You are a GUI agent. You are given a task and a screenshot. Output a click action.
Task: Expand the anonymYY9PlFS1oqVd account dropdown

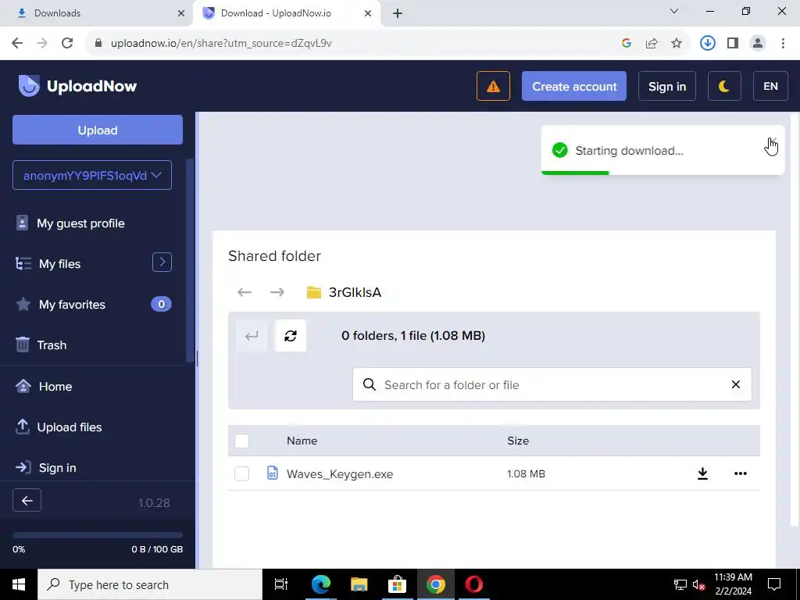[x=92, y=175]
